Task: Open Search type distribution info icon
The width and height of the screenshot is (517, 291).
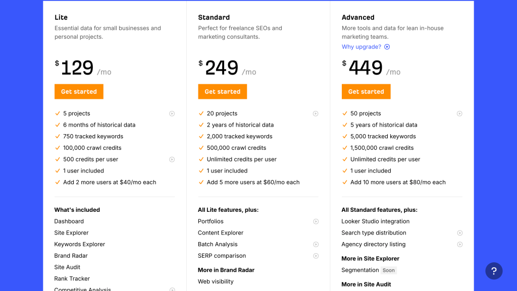Action: pyautogui.click(x=459, y=233)
